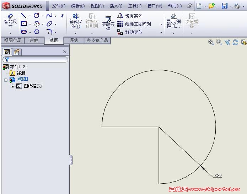This screenshot has height=194, width=247.
Task: Click the R50 dimension label
Action: tap(218, 175)
